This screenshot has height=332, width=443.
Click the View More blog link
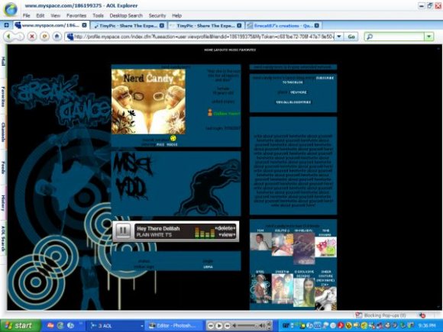click(299, 92)
